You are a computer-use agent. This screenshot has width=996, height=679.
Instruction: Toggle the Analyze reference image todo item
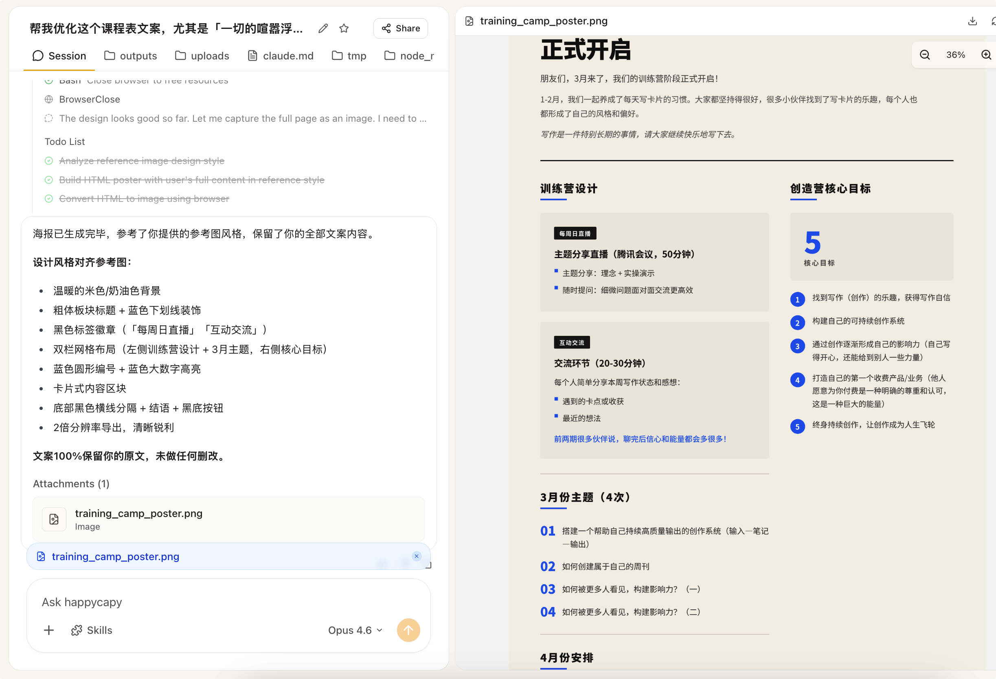click(x=49, y=161)
